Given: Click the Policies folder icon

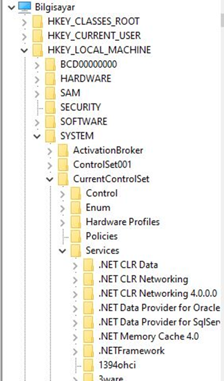Looking at the screenshot, I should pyautogui.click(x=76, y=236).
